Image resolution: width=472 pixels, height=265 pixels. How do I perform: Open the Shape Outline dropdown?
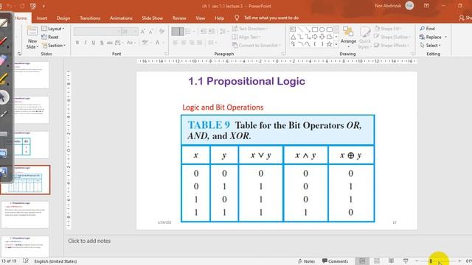point(392,37)
